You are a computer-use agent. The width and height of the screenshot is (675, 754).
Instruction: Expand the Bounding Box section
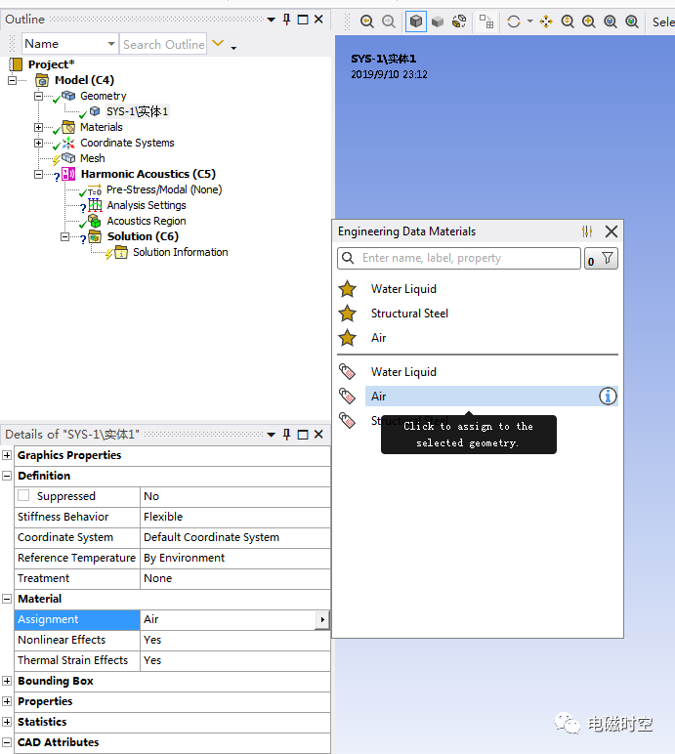point(7,681)
